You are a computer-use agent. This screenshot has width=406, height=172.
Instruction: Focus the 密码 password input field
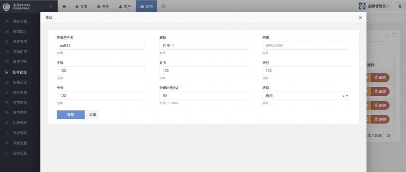click(306, 46)
